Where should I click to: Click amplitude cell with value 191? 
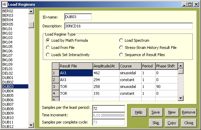[x=106, y=93]
